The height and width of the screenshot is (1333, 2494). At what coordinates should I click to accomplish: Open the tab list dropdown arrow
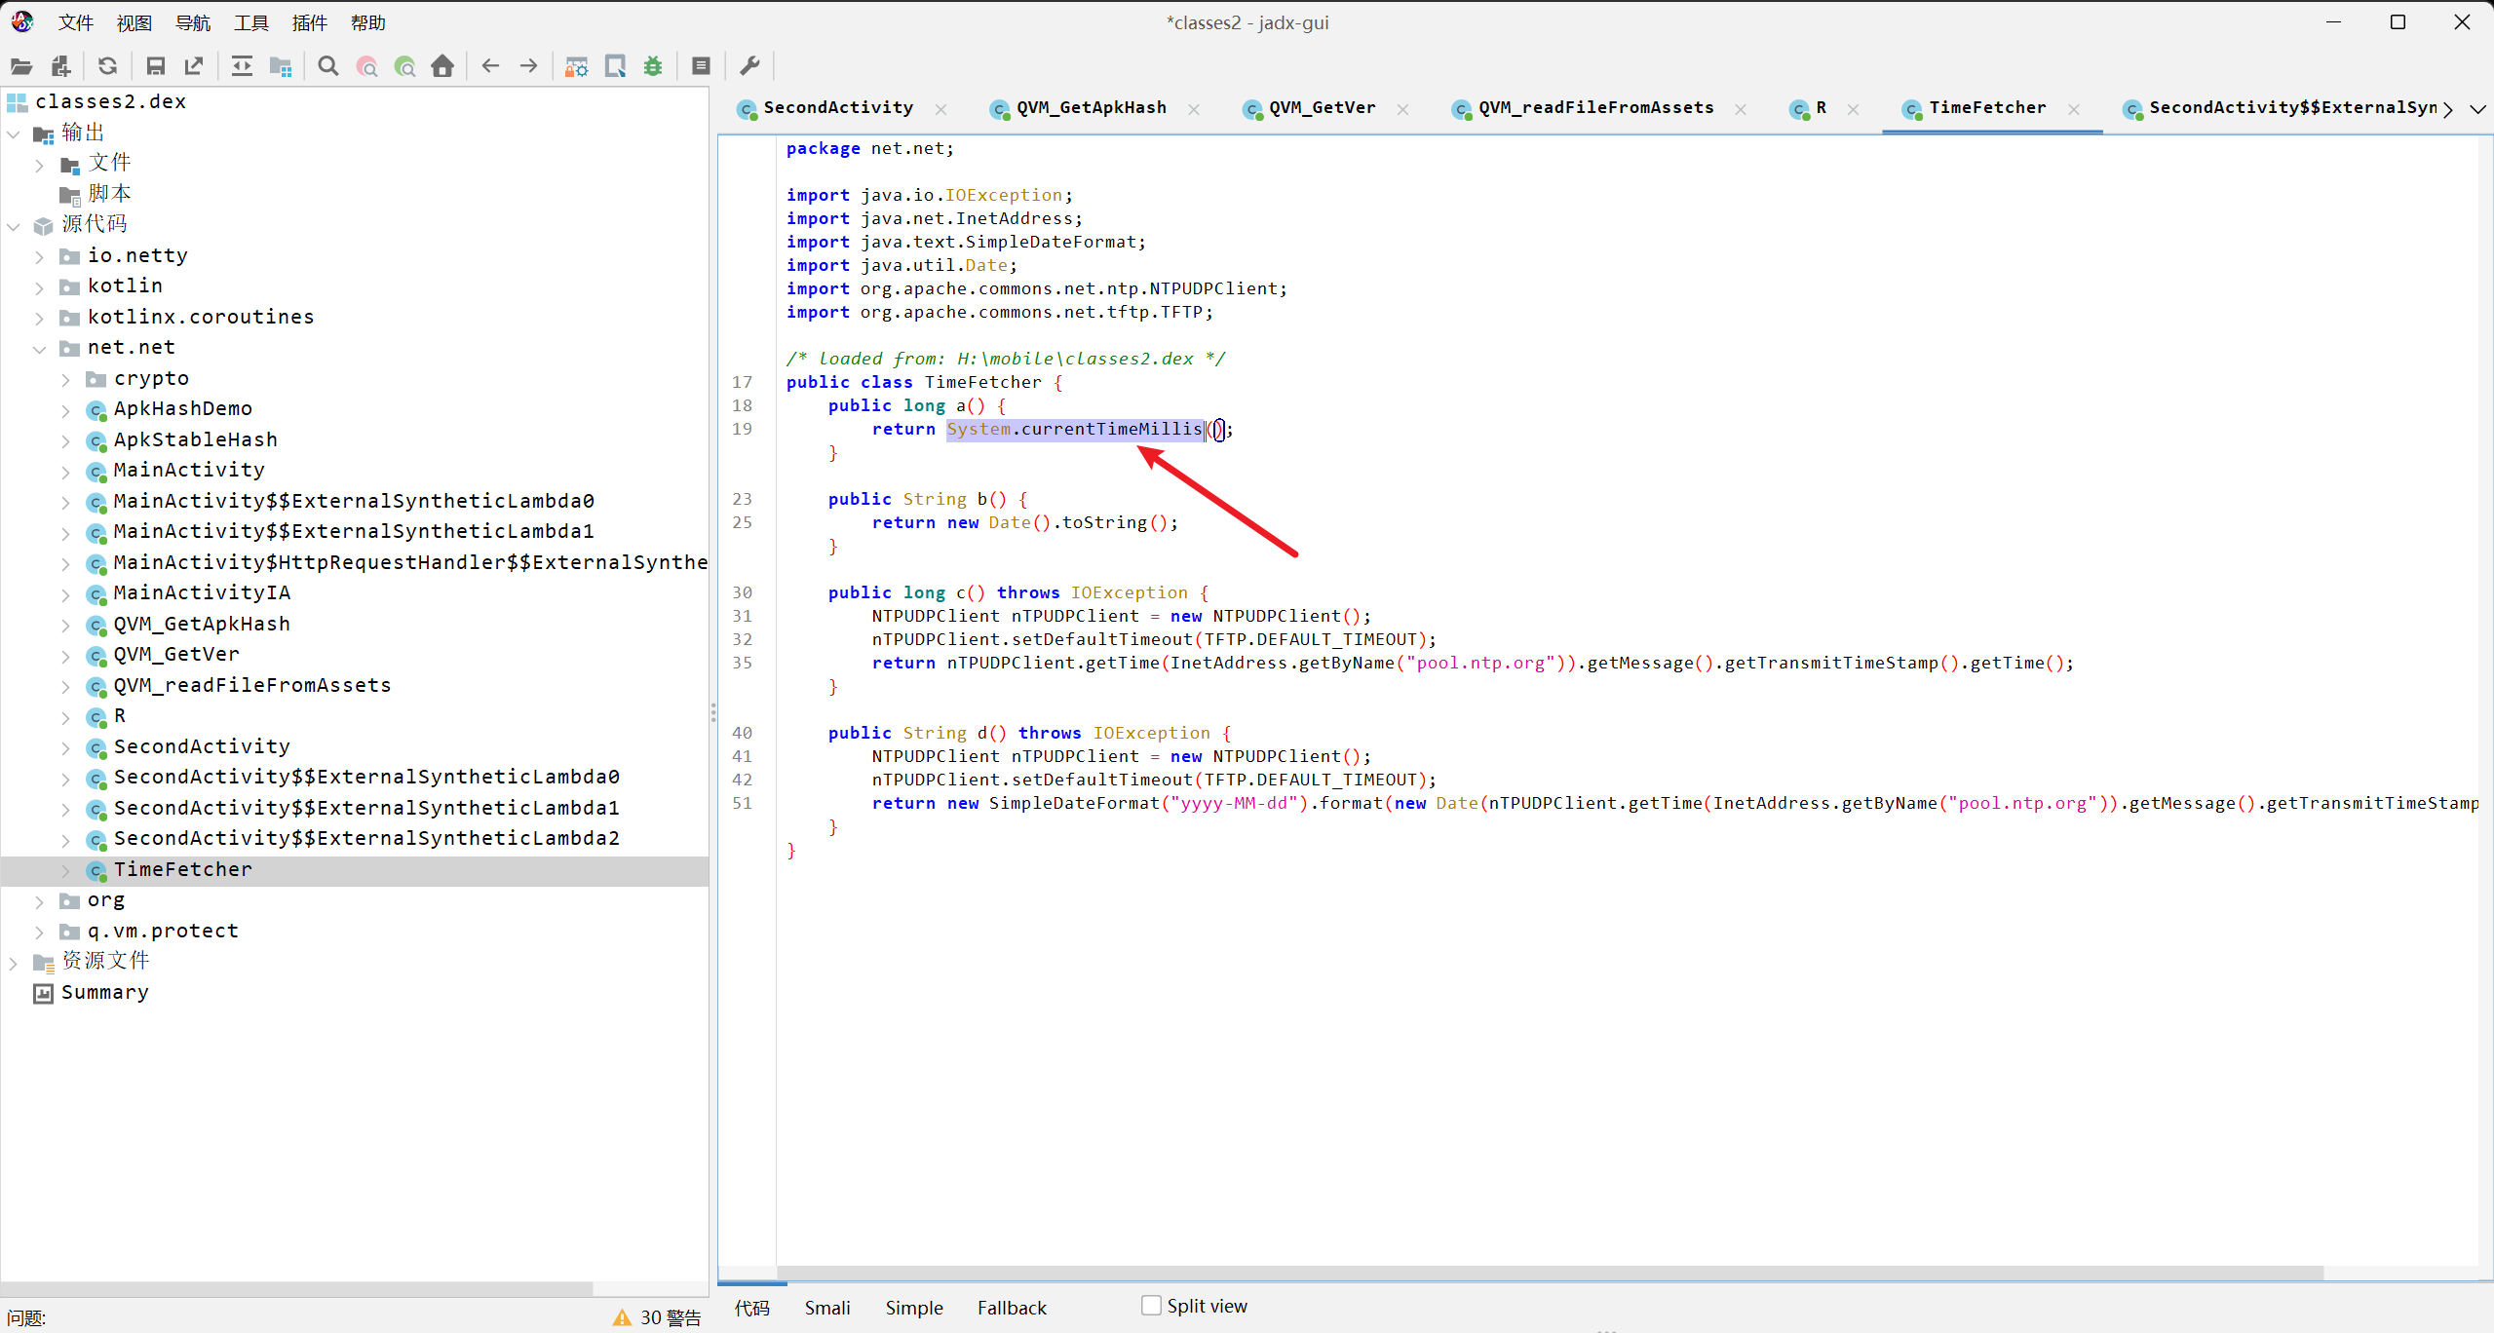(2477, 109)
